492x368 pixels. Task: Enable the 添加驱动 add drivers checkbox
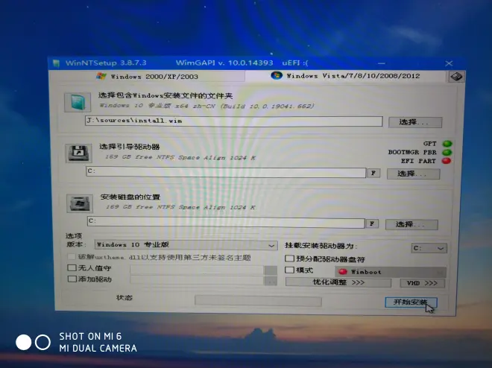[72, 279]
